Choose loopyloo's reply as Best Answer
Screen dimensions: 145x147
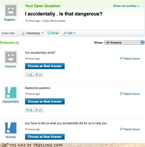45,66
